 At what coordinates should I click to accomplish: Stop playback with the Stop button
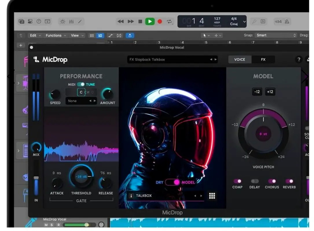(x=140, y=21)
